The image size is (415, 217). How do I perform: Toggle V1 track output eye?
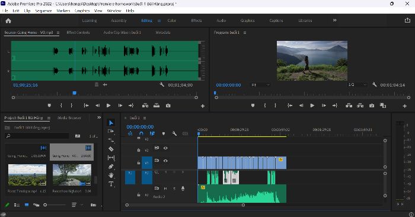click(x=165, y=161)
